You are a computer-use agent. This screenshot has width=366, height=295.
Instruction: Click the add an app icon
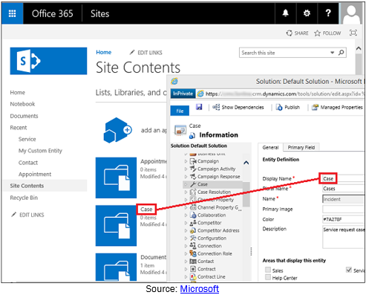[117, 130]
